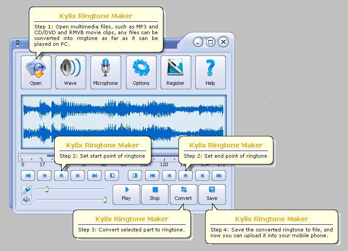Play the selected audio
The image size is (348, 251).
(x=127, y=195)
